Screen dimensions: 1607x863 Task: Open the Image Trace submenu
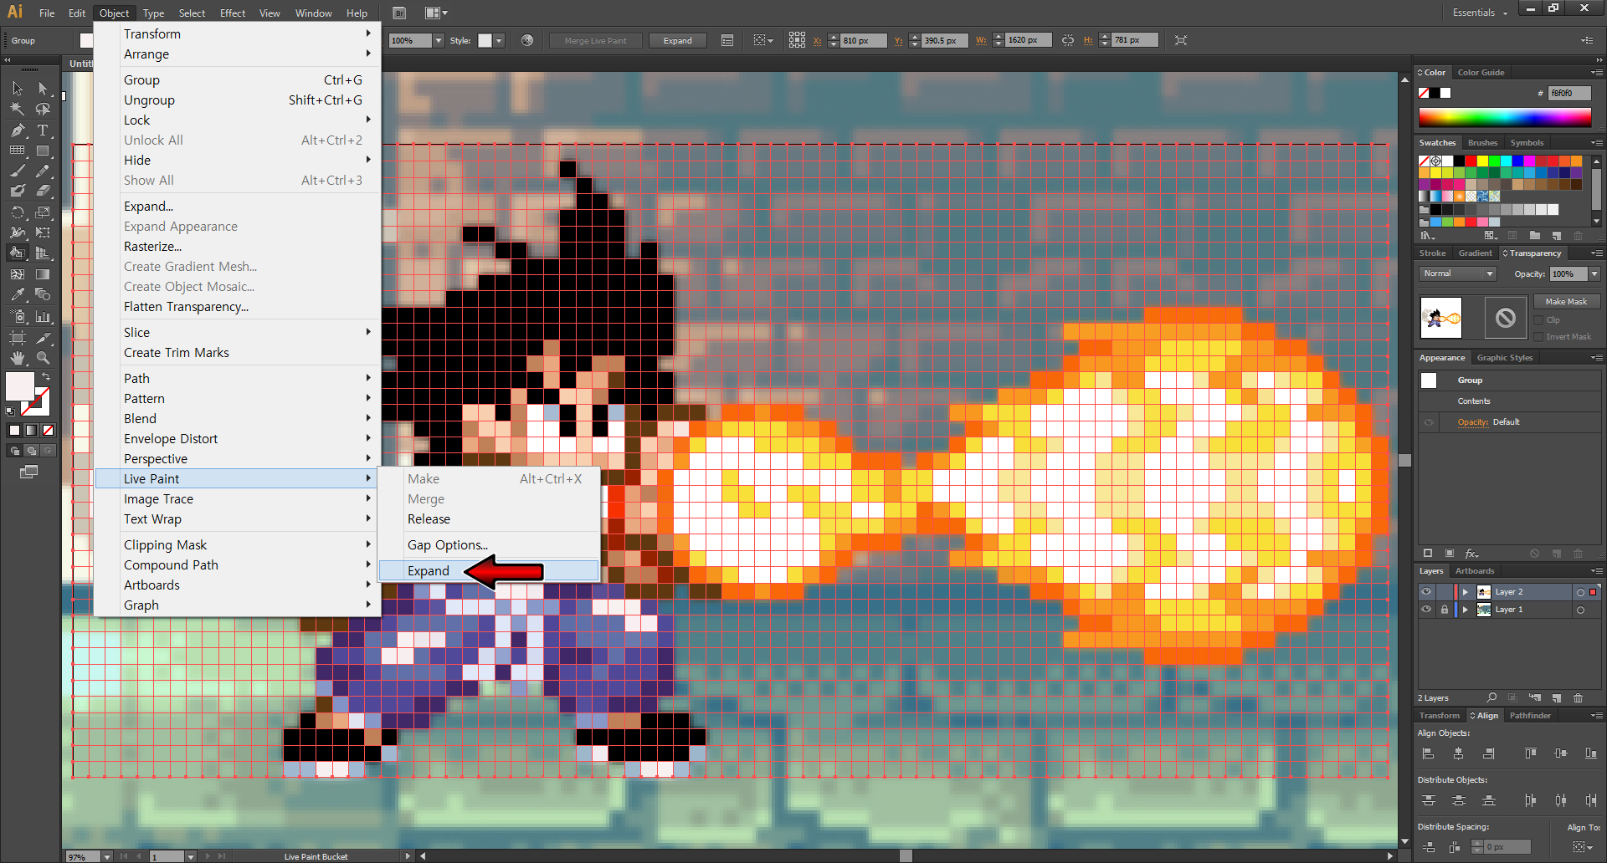(238, 499)
